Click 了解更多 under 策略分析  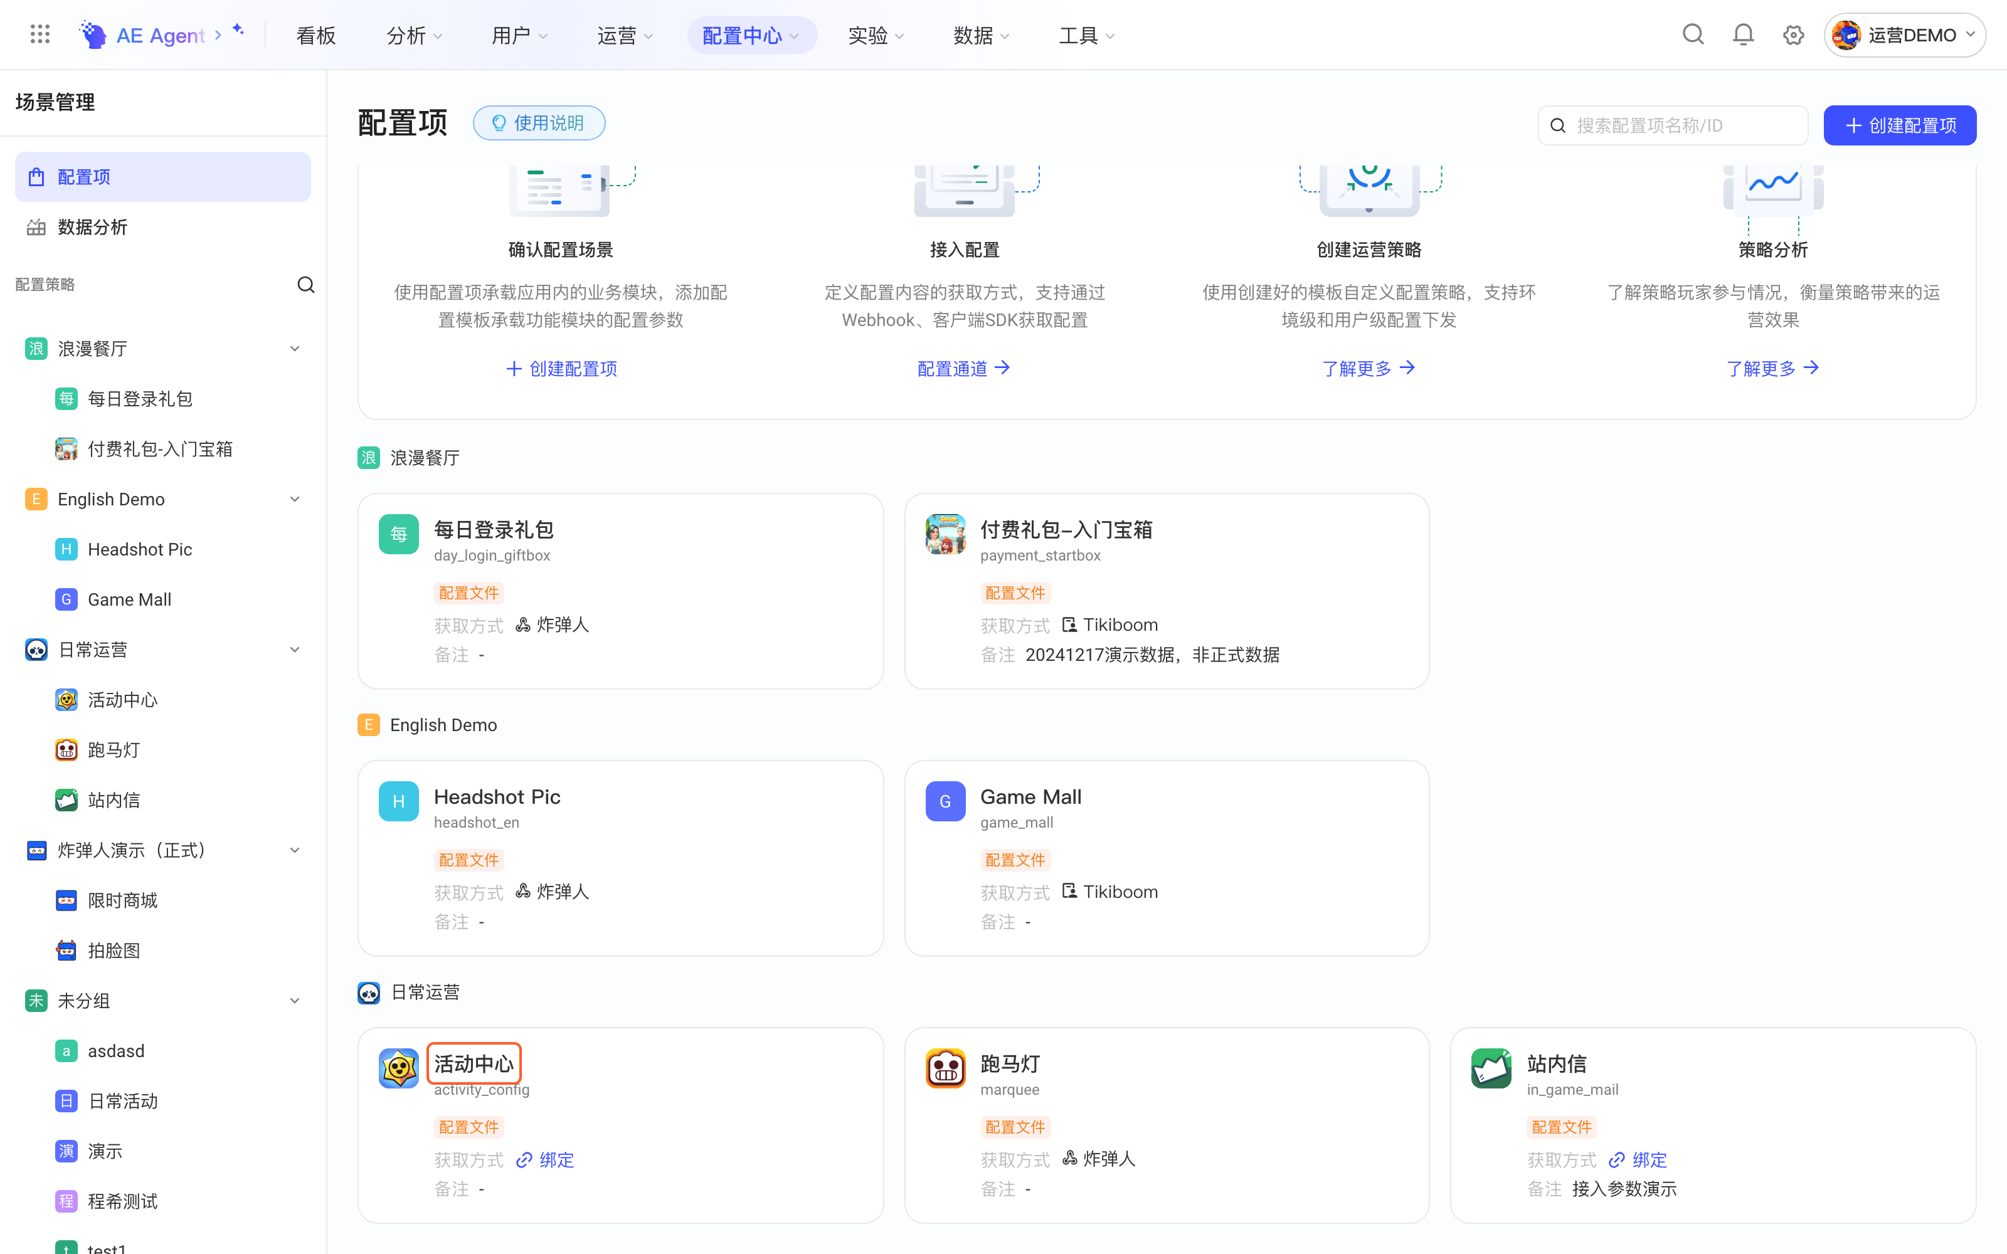coord(1772,368)
